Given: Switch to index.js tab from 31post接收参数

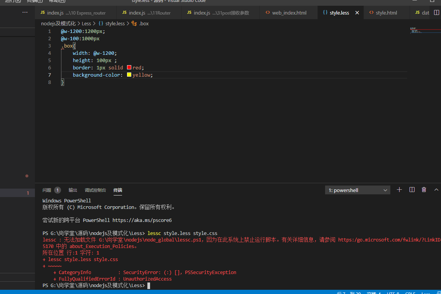Looking at the screenshot, I should pyautogui.click(x=221, y=13).
